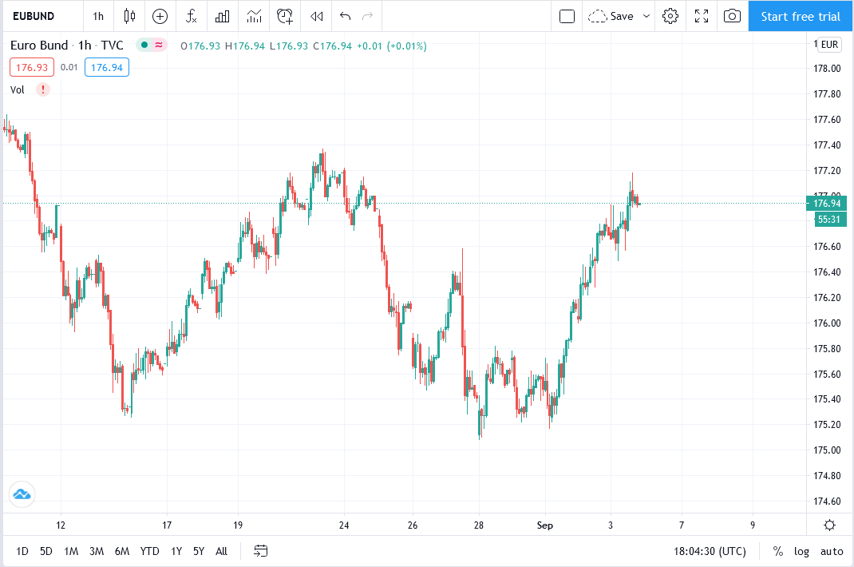Viewport: 854px width, 567px height.
Task: Click the Euro Bund chart title
Action: (39, 46)
